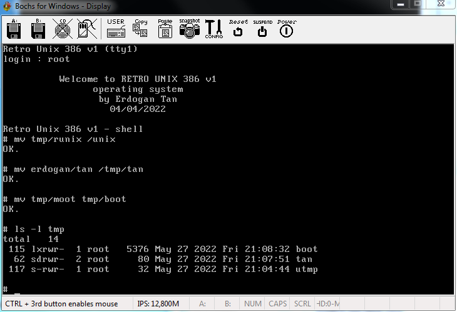Click the 's-rwr-' permissions of utmp

(x=48, y=269)
